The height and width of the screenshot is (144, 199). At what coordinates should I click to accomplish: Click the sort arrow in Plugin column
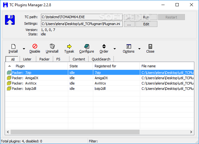[9, 66]
